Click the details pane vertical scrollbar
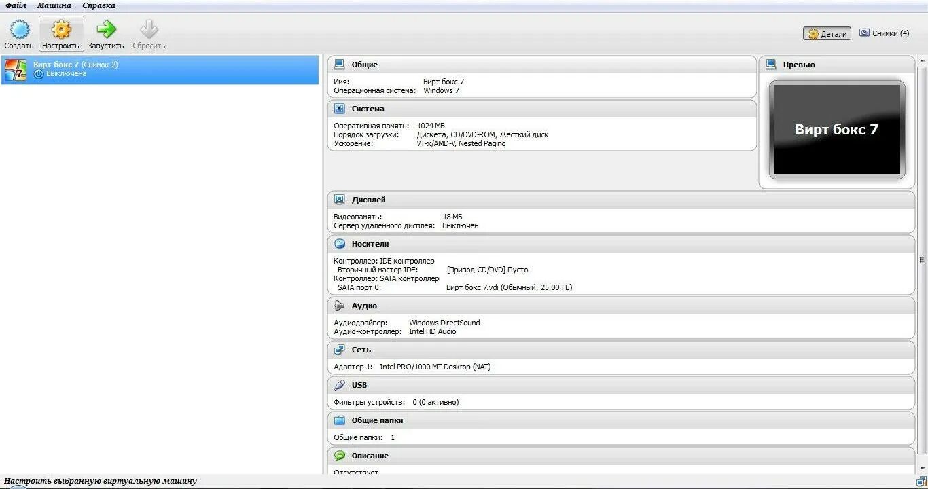 click(x=922, y=260)
